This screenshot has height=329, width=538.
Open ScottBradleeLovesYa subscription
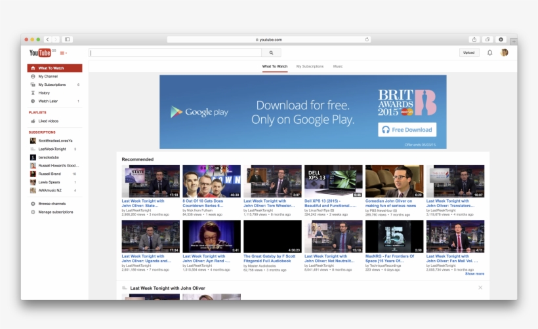(55, 140)
